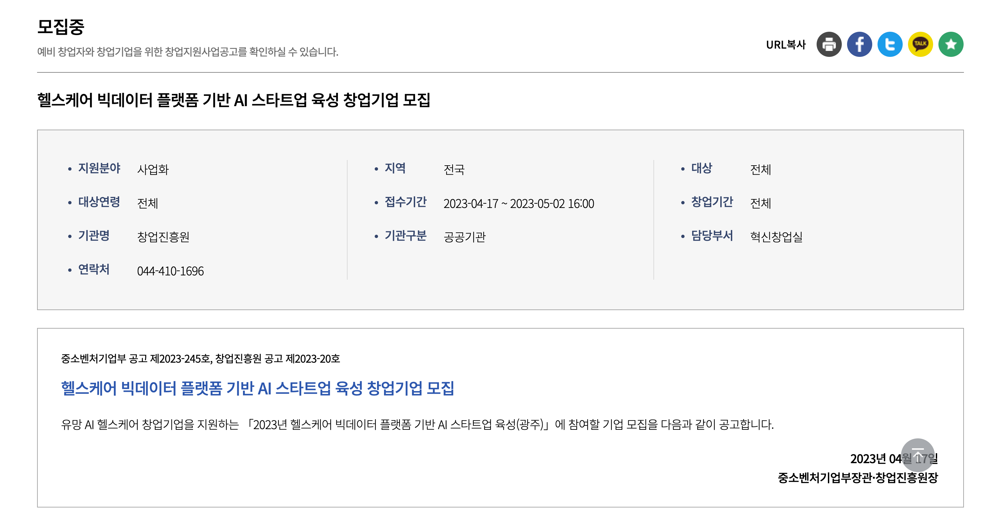Click the 담당부서 label
The width and height of the screenshot is (1001, 525).
tap(712, 235)
